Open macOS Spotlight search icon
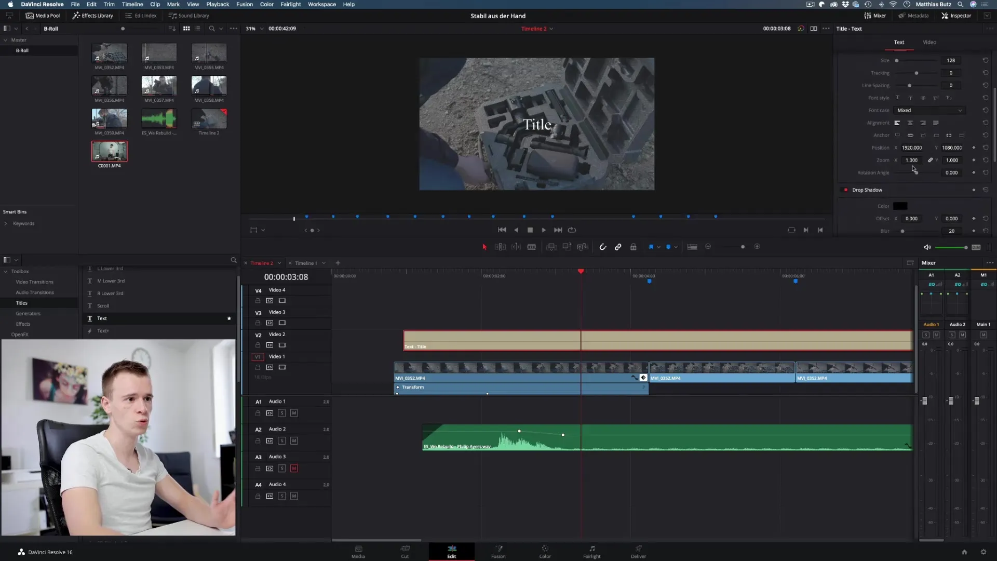This screenshot has height=561, width=997. tap(960, 4)
